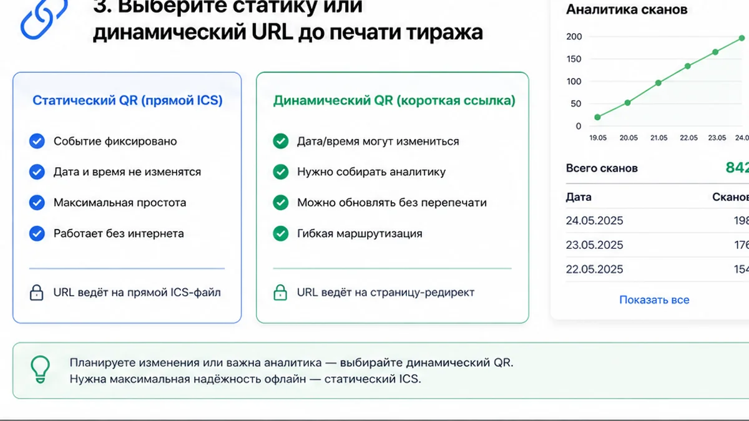749x421 pixels.
Task: Click the text 'Гибкая маршрутизация'
Action: coord(360,234)
